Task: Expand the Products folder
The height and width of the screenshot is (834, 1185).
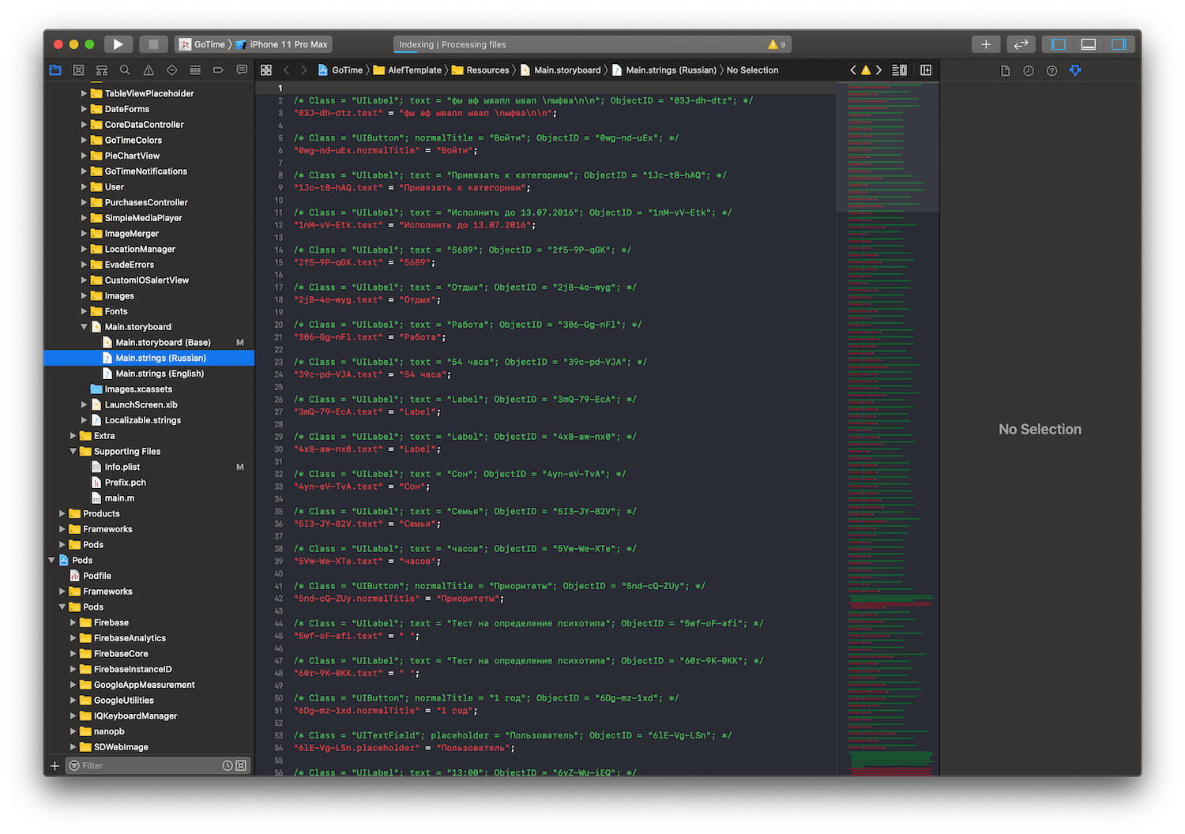Action: [x=62, y=513]
